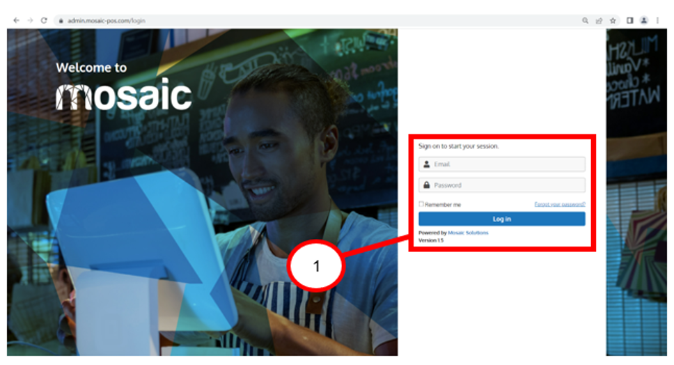Click into the Password field
The image size is (674, 365).
pos(501,185)
